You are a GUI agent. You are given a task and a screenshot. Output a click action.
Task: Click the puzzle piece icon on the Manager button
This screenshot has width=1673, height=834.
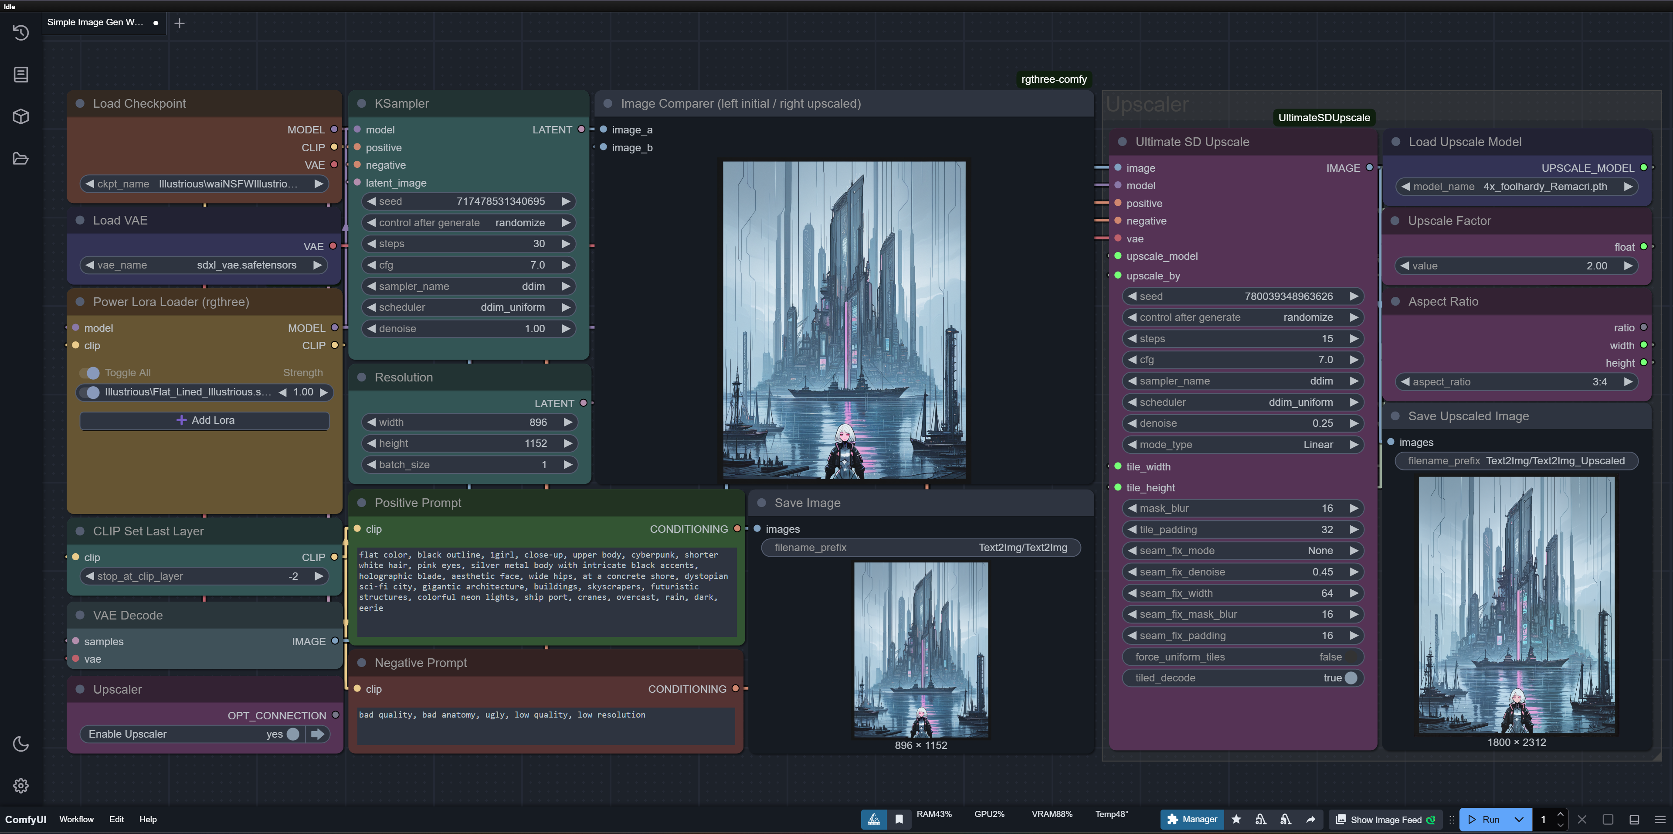tap(1172, 819)
